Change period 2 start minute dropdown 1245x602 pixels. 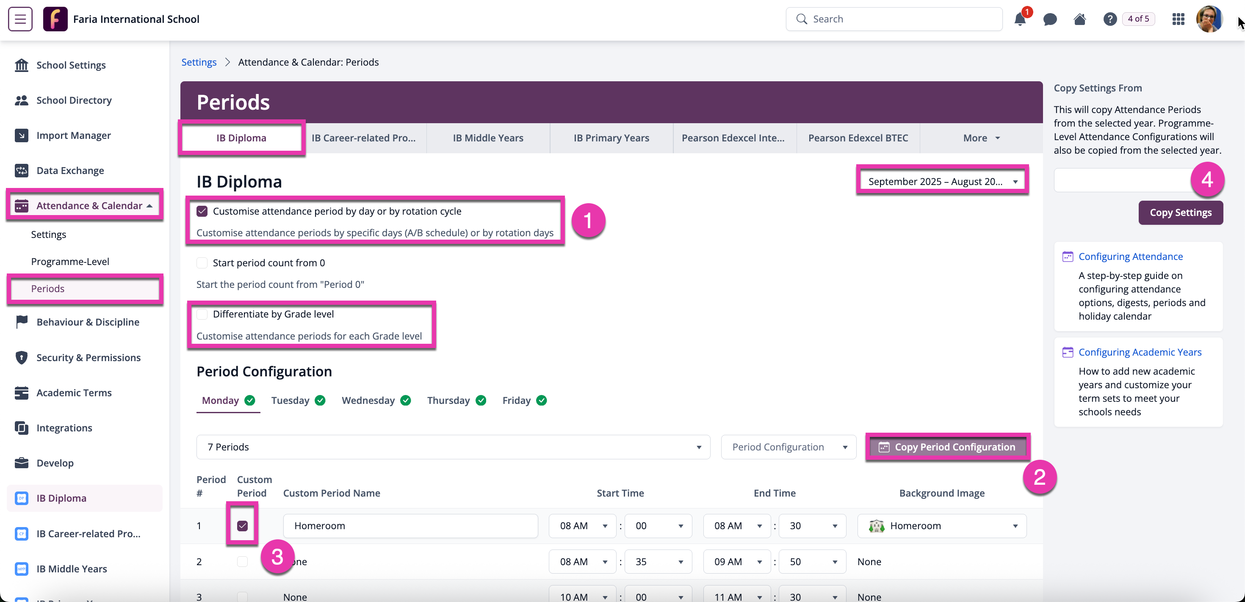click(x=658, y=561)
